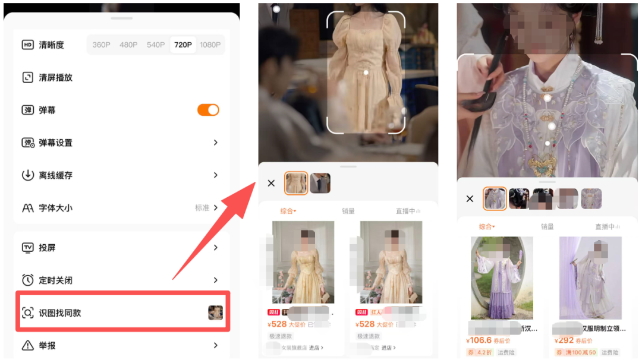
Task: Select 1080P video quality
Action: (x=210, y=45)
